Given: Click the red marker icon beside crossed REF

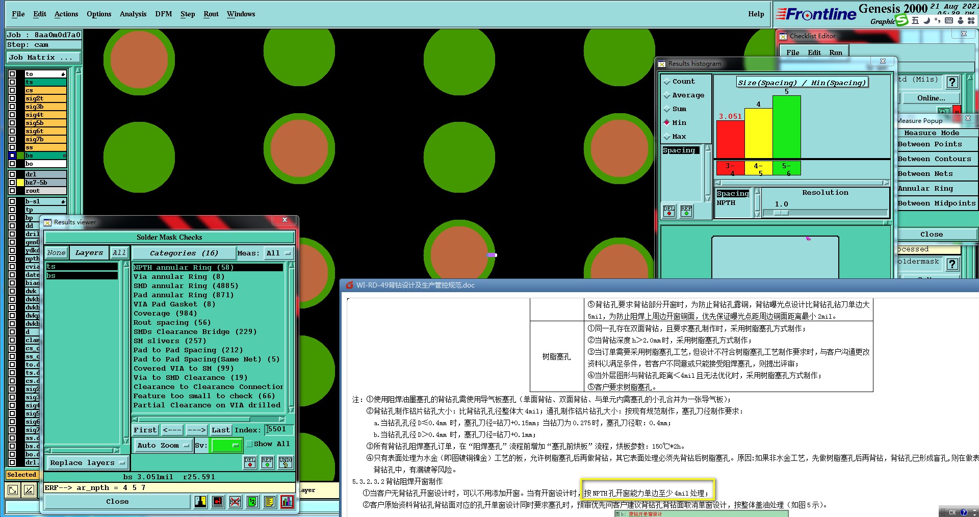Looking at the screenshot, I should click(218, 502).
